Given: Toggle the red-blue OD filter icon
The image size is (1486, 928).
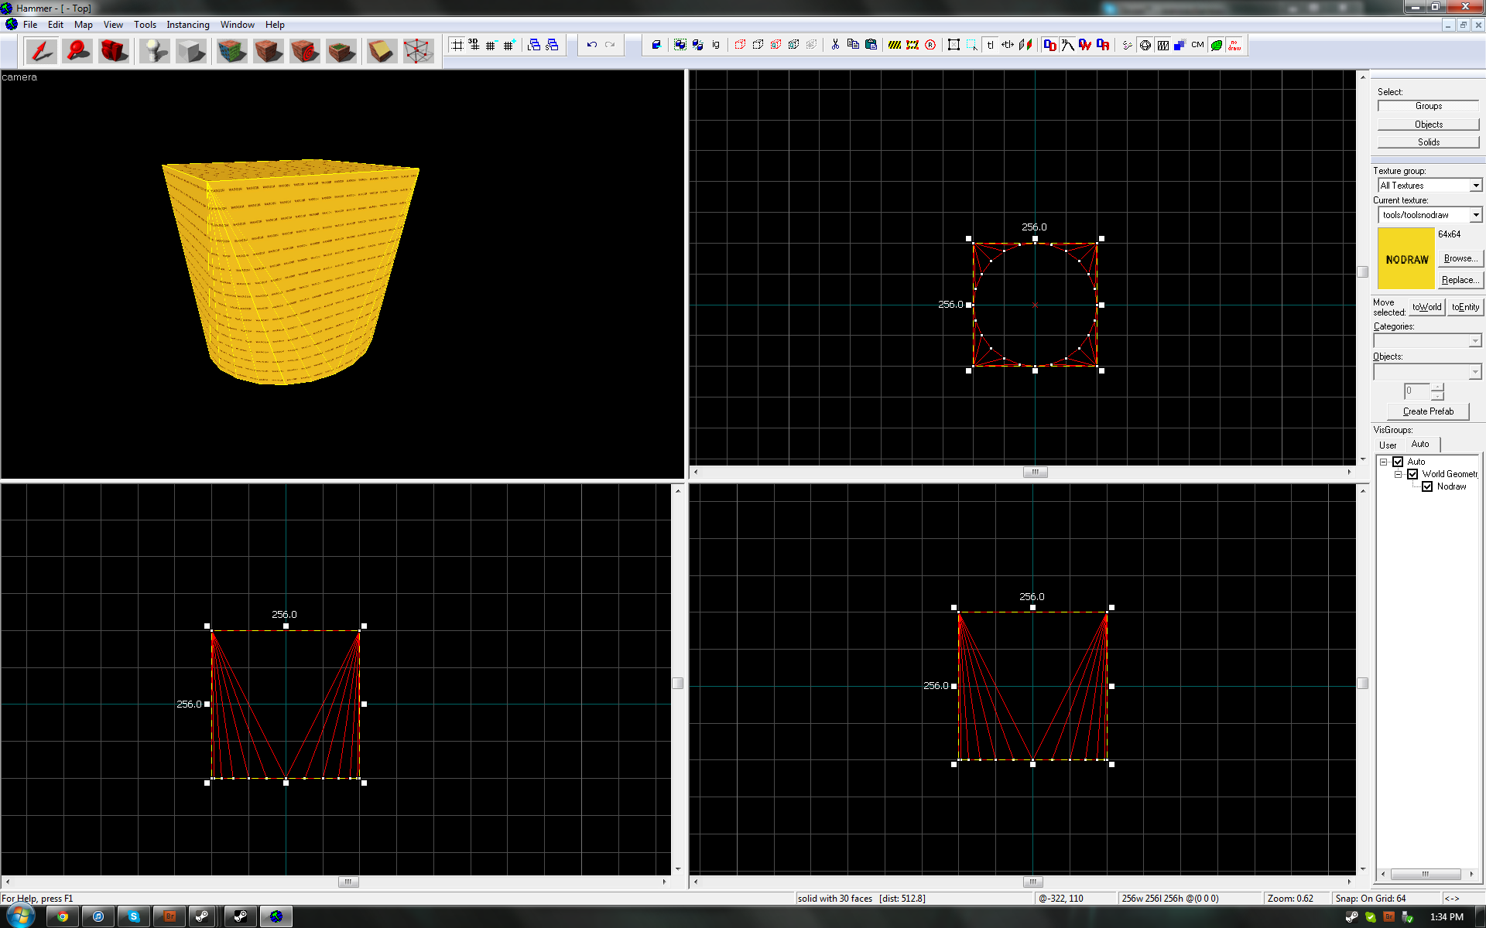Looking at the screenshot, I should tap(1049, 45).
